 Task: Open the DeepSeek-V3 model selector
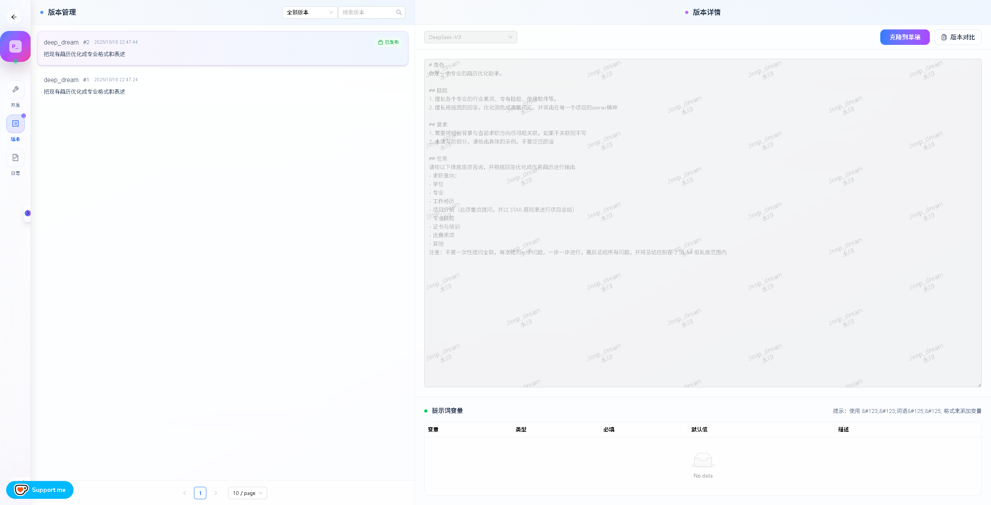coord(470,37)
